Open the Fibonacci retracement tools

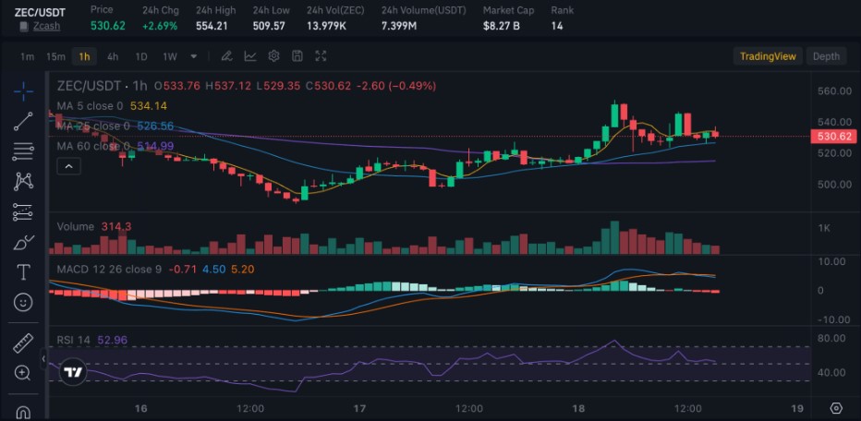(23, 150)
